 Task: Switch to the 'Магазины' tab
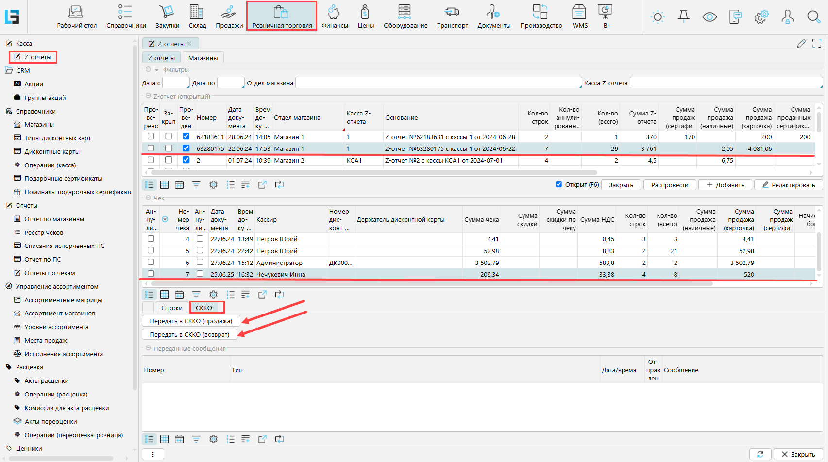point(203,58)
